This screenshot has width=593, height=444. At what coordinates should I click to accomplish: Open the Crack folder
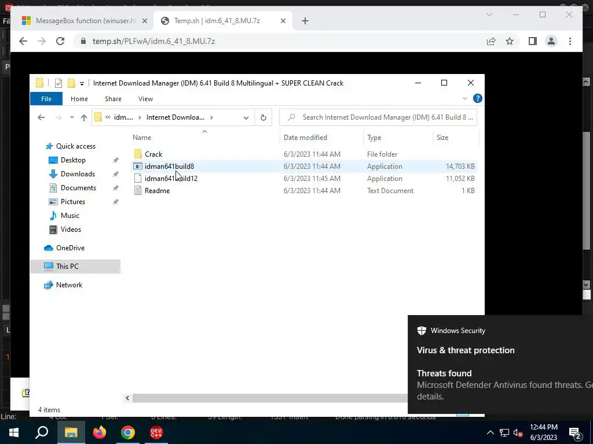[153, 154]
